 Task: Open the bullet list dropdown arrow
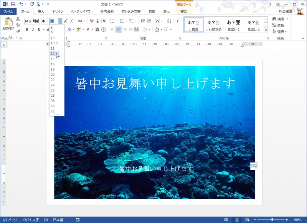point(116,21)
